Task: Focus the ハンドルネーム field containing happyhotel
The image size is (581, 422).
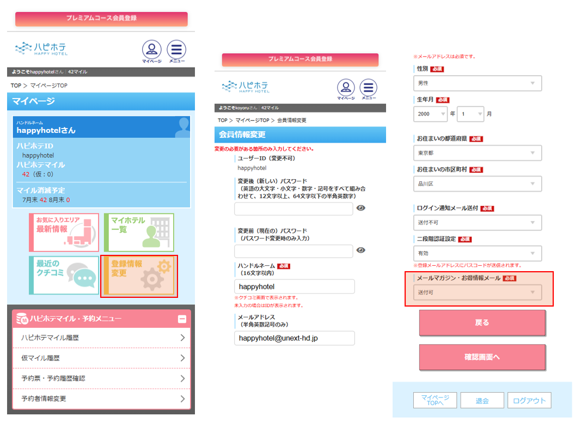Action: [294, 286]
